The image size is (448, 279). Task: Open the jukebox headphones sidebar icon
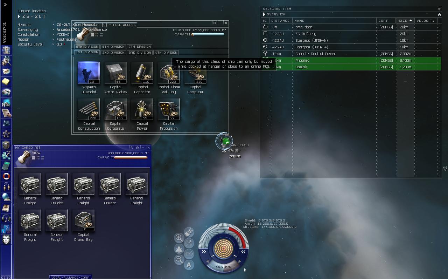[6, 218]
